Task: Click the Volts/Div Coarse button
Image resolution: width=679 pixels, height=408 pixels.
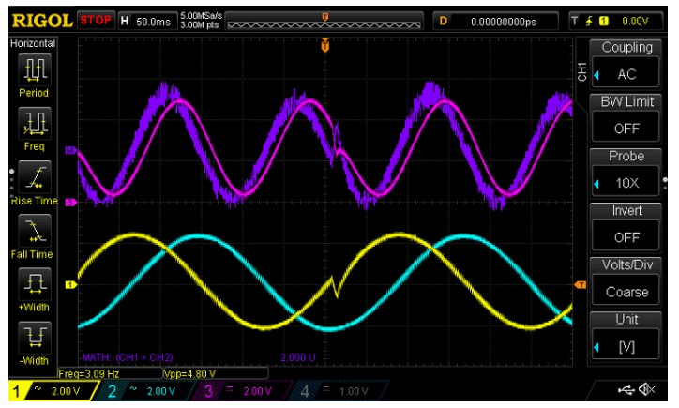Action: [x=626, y=292]
